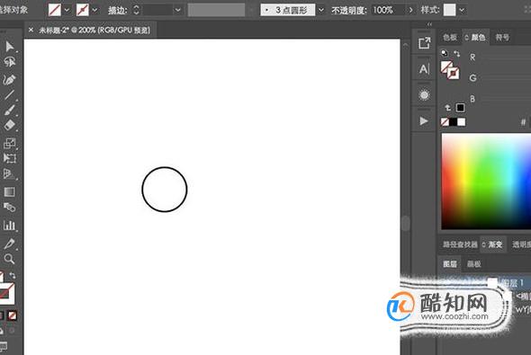Collapse panels with the double-arrow icon
Image resolution: width=531 pixels, height=355 pixels.
pos(429,24)
